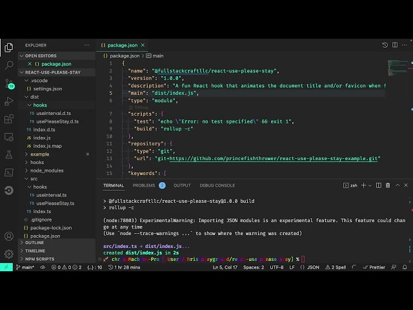
Task: Collapse the hooks folder under dist
Action: coord(57,105)
